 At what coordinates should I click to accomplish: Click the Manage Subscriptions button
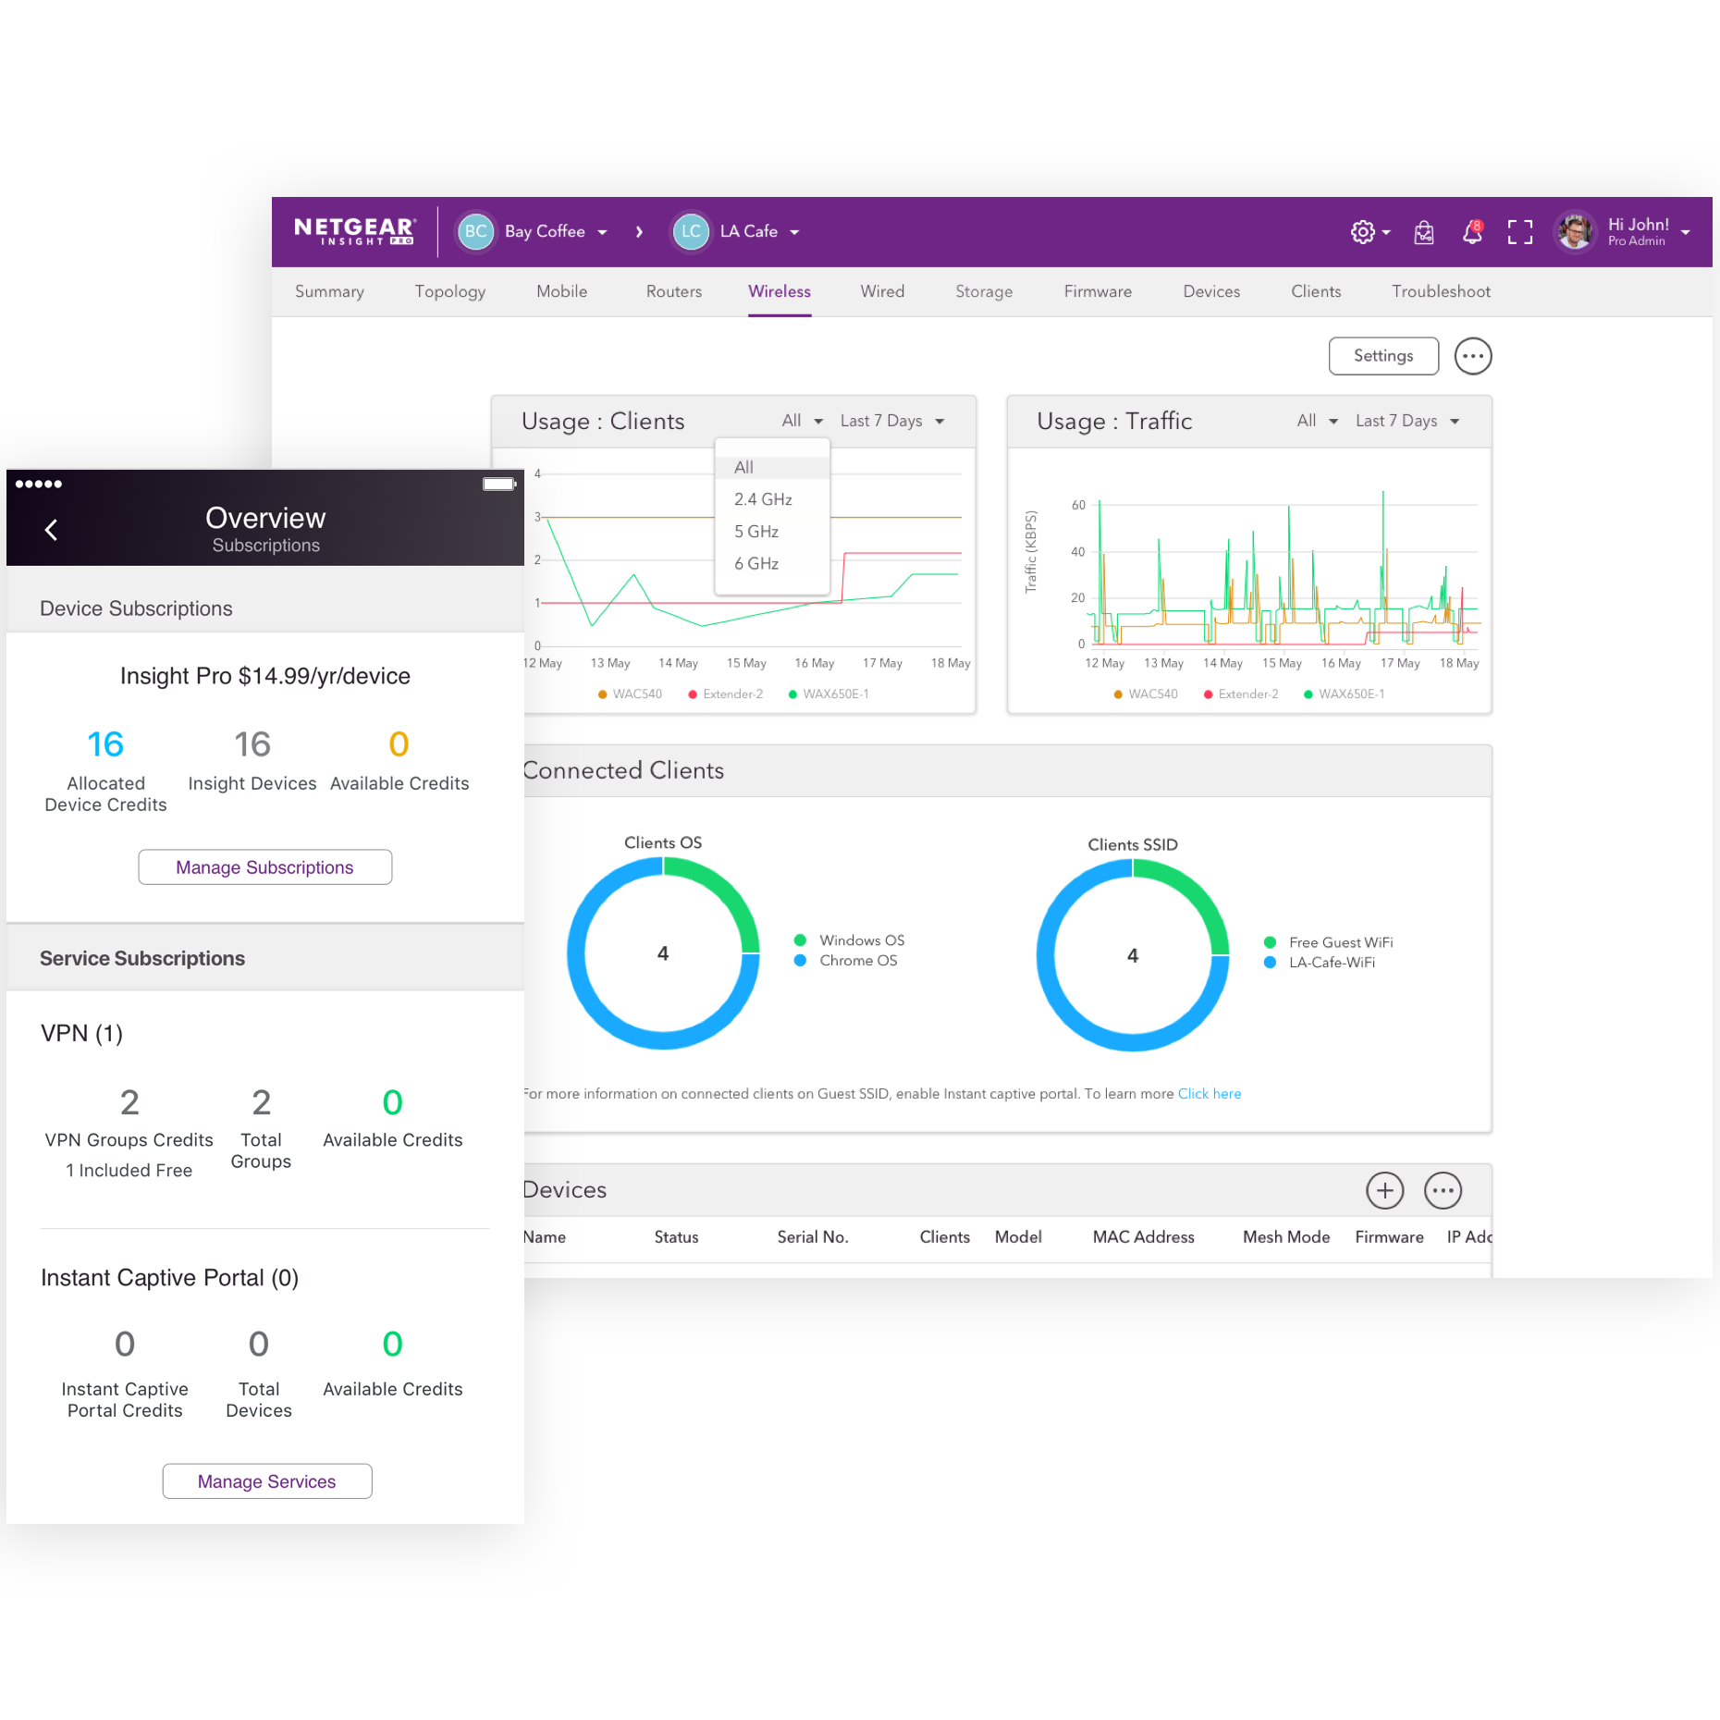click(264, 867)
